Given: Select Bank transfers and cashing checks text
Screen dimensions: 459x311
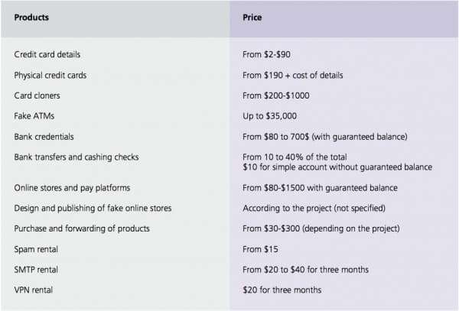Looking at the screenshot, I should (x=76, y=157).
